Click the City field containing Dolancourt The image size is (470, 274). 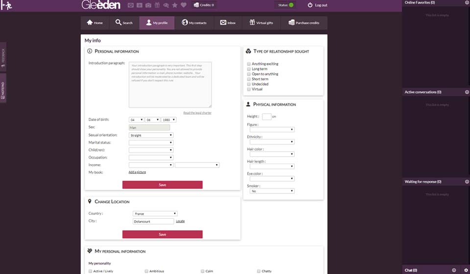tap(153, 221)
